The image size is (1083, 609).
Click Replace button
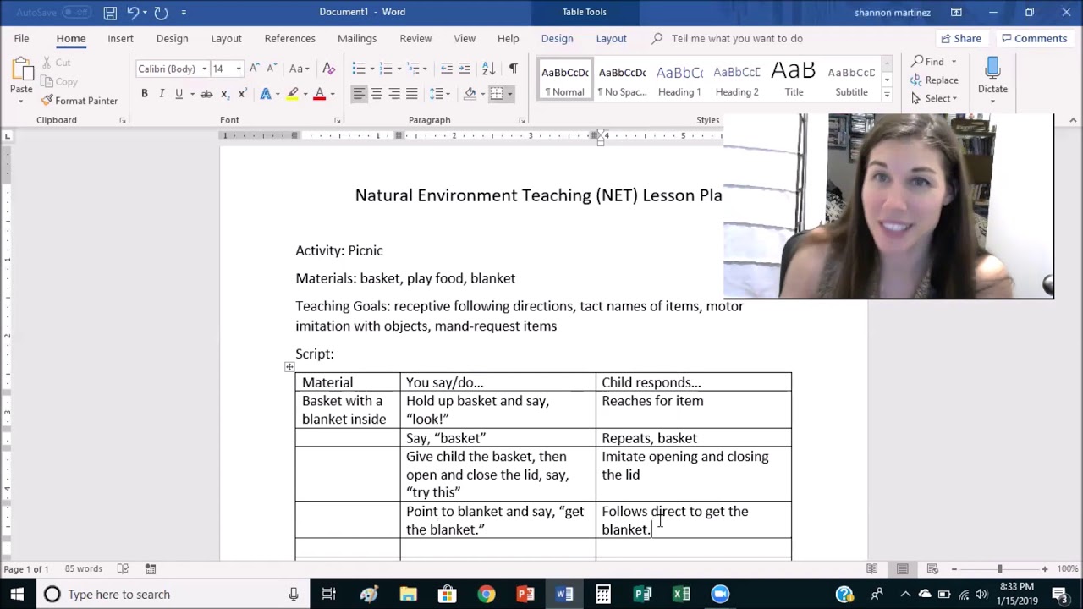(934, 80)
